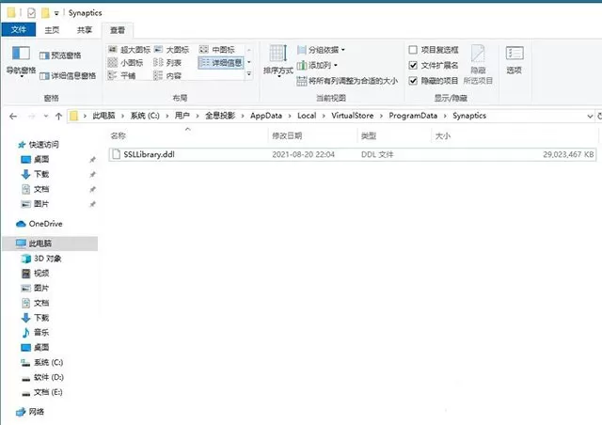Screen dimensions: 602x425
Task: Click Local in the address path
Action: click(x=307, y=116)
